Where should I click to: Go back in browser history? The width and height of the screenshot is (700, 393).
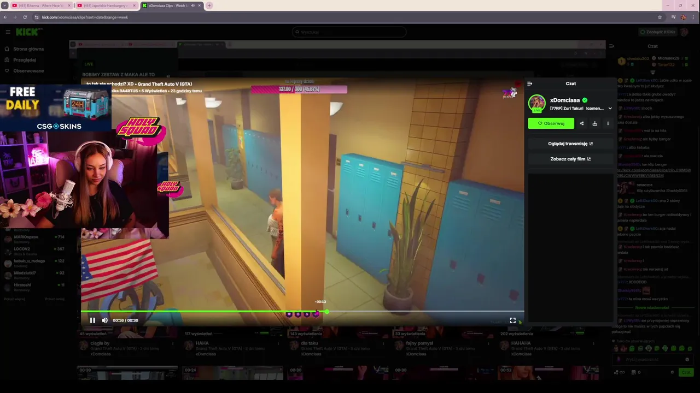(x=5, y=17)
